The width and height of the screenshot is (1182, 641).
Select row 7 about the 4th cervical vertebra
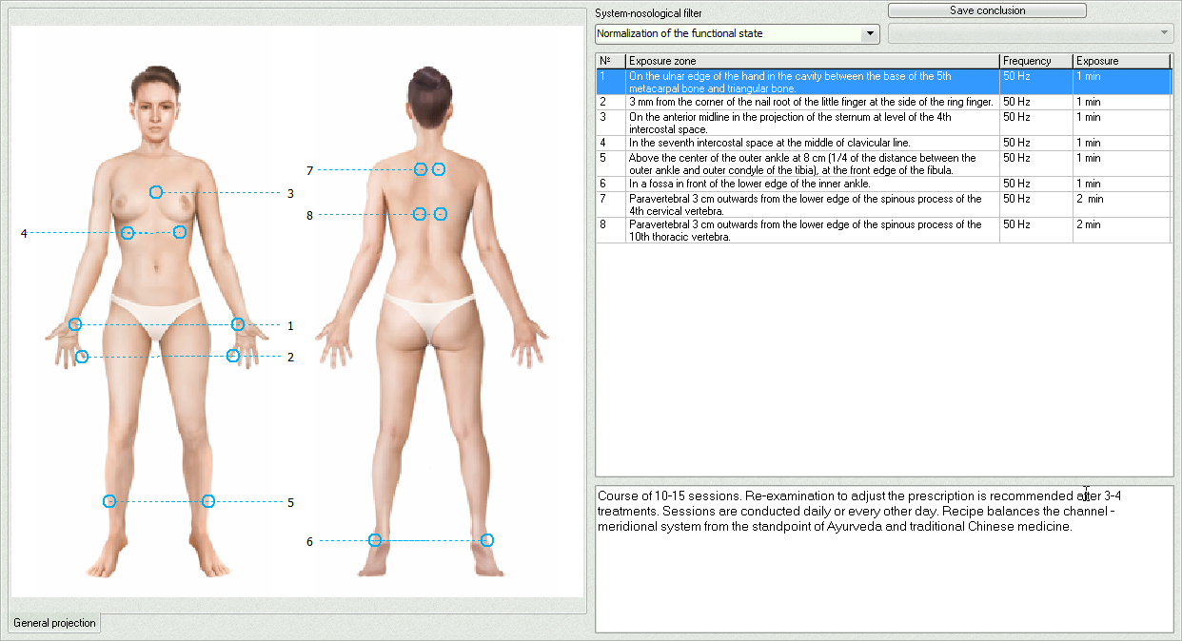pos(884,204)
